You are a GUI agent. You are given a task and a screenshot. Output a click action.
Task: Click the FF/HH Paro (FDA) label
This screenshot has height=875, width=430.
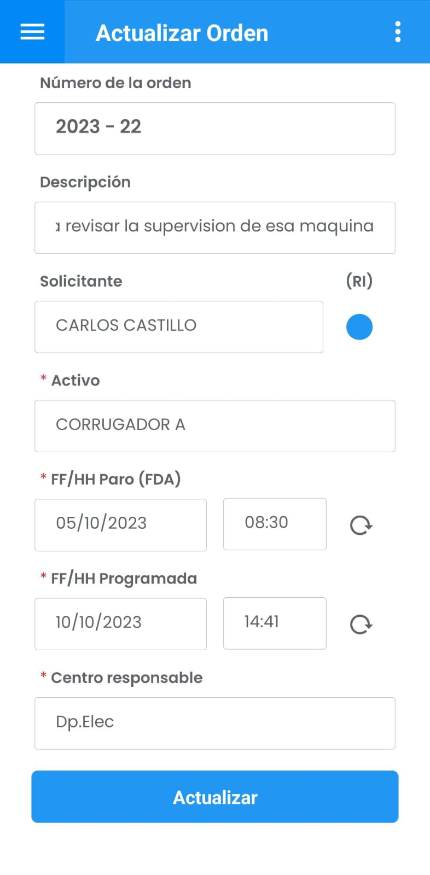coord(115,479)
